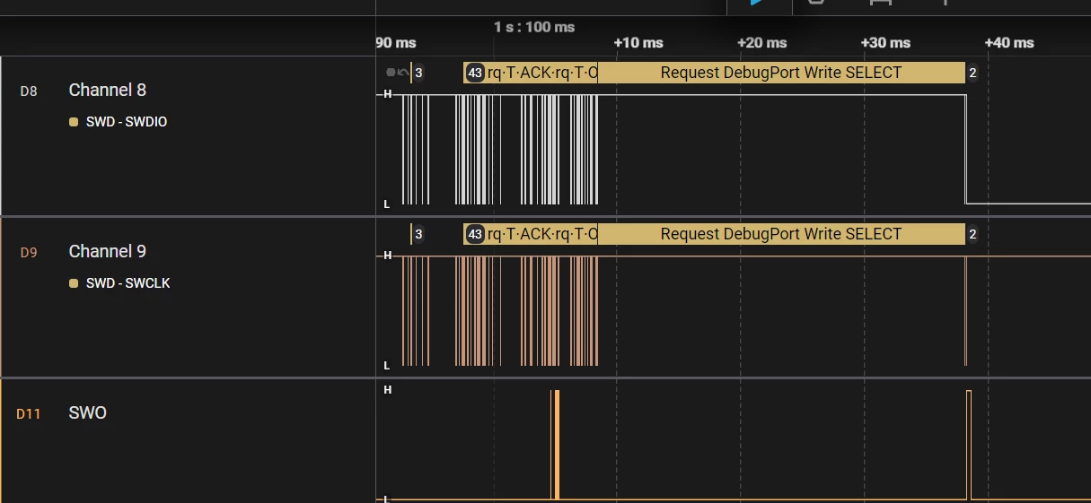The image size is (1091, 503).
Task: Click the SWDIO falling edge near +40 ms
Action: coord(965,149)
